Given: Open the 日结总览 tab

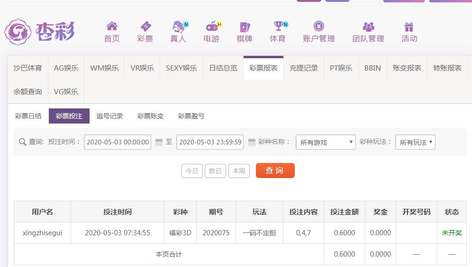Looking at the screenshot, I should [223, 68].
